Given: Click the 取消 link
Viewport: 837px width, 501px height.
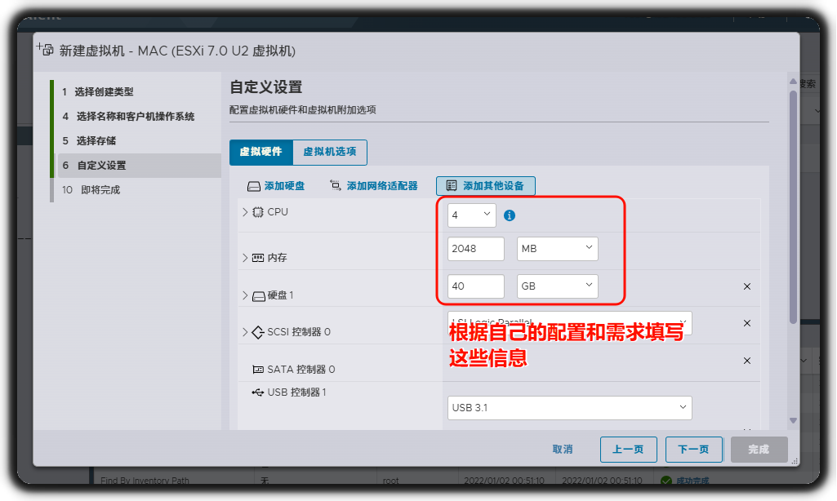Looking at the screenshot, I should 563,450.
